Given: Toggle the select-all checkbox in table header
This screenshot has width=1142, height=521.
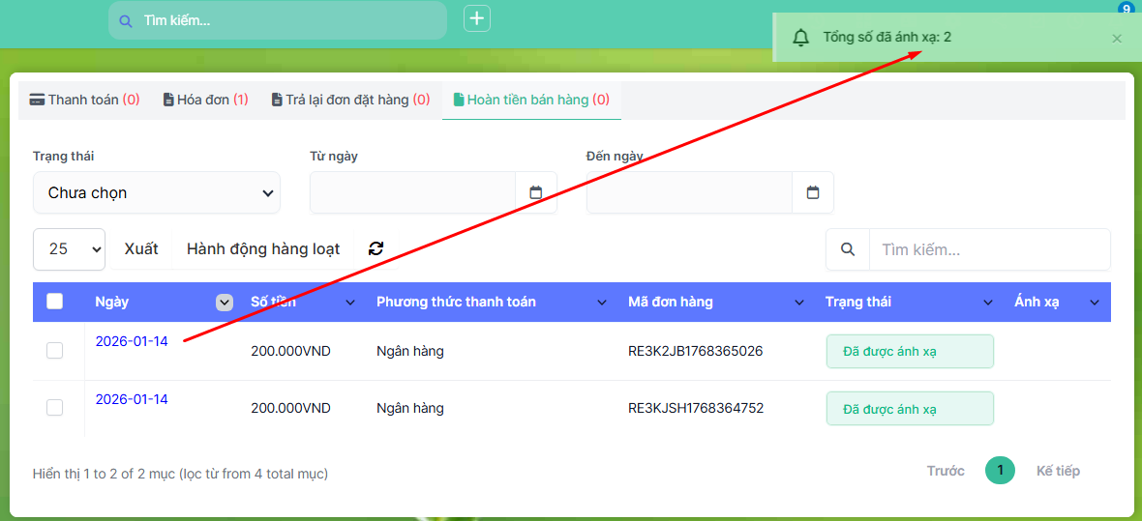Looking at the screenshot, I should (55, 302).
